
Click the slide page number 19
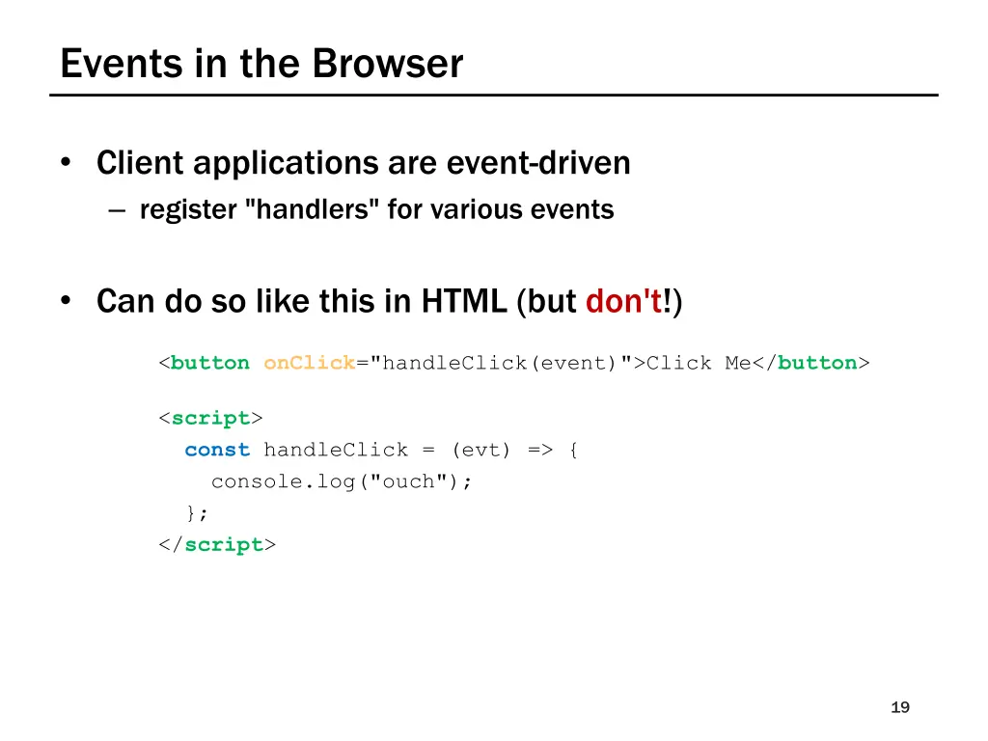click(x=900, y=707)
